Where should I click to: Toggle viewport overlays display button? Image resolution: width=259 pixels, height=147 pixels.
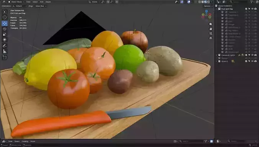point(189,2)
